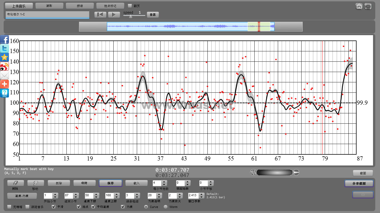Increase the 每小节拍数 stepper value
The height and width of the screenshot is (213, 380).
click(x=164, y=182)
